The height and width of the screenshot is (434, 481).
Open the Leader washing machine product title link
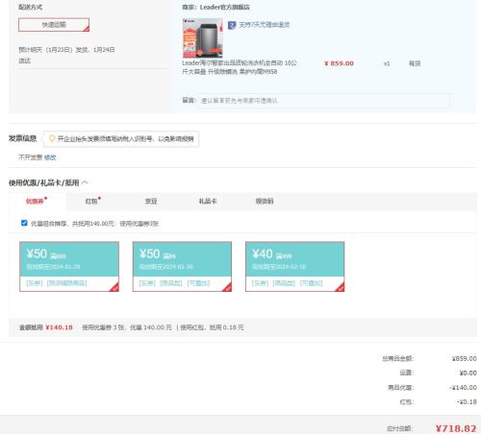pos(240,67)
